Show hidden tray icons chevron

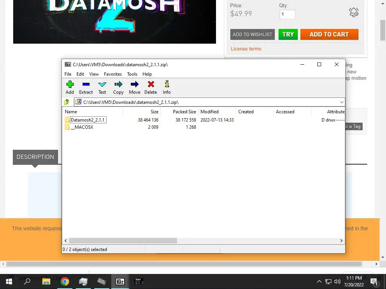pyautogui.click(x=319, y=281)
